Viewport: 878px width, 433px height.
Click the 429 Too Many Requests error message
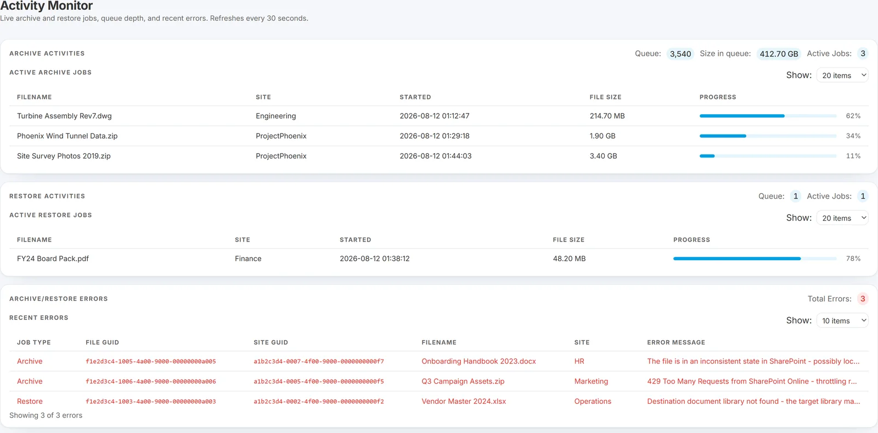click(x=752, y=381)
